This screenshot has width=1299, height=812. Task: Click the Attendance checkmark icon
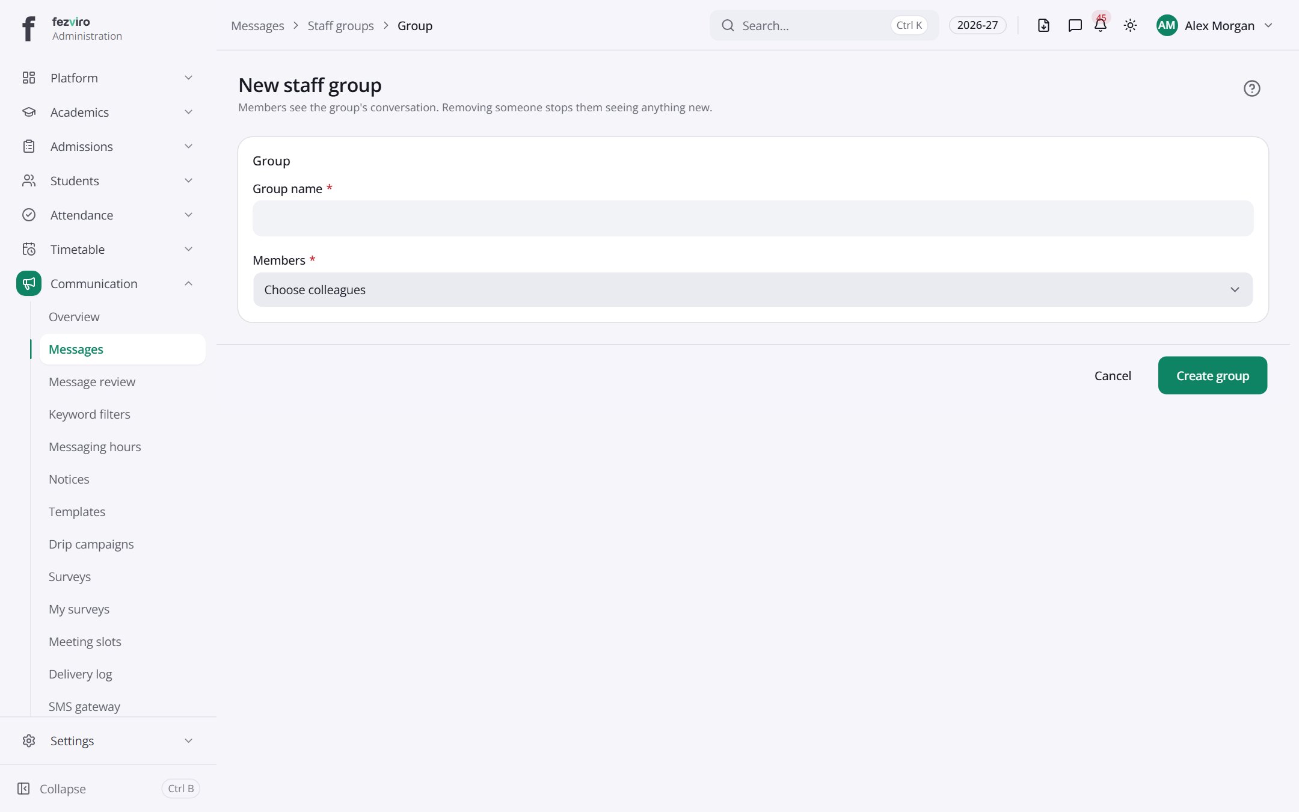pyautogui.click(x=29, y=215)
